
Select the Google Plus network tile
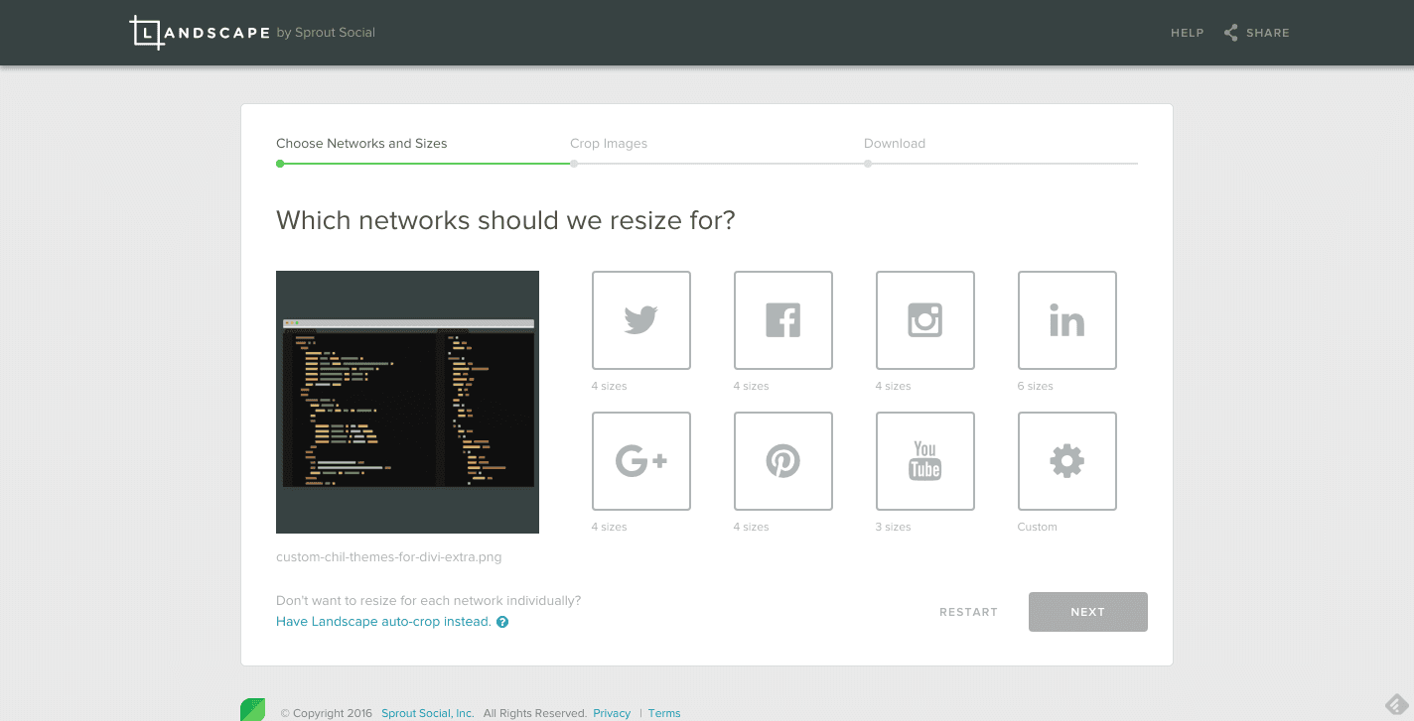(641, 461)
